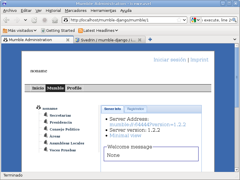Click the Consejo Político channel icon

click(46, 128)
